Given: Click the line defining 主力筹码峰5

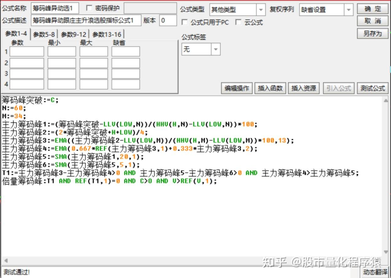Looking at the screenshot, I should coord(73,157).
